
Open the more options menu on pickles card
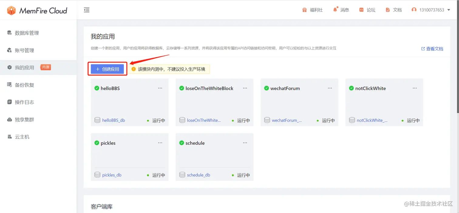click(x=160, y=143)
